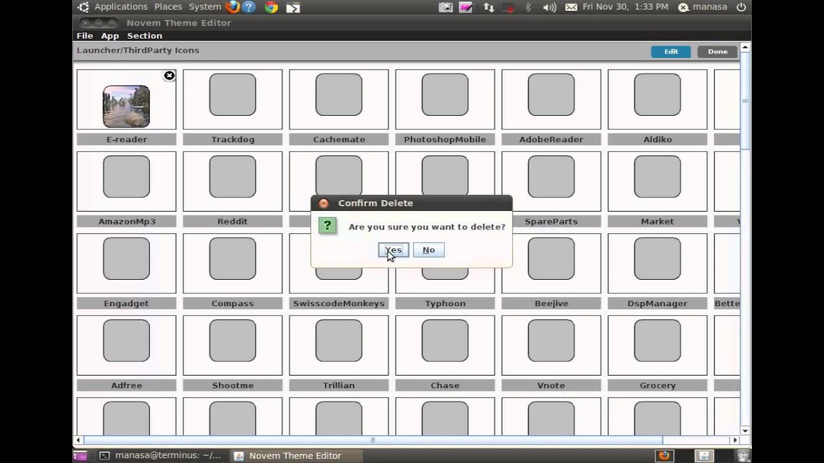
Task: Select the Aldiko placeholder icon
Action: click(x=657, y=95)
